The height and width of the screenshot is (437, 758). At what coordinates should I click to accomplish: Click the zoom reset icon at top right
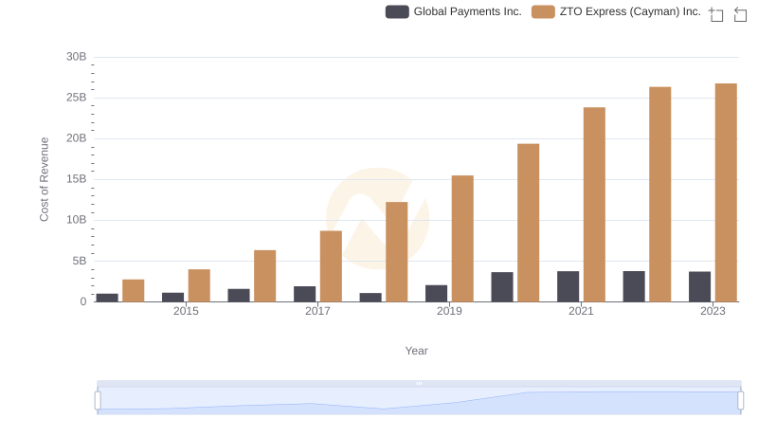click(x=740, y=14)
